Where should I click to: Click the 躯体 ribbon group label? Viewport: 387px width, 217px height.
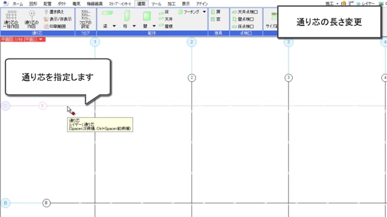[x=152, y=33]
